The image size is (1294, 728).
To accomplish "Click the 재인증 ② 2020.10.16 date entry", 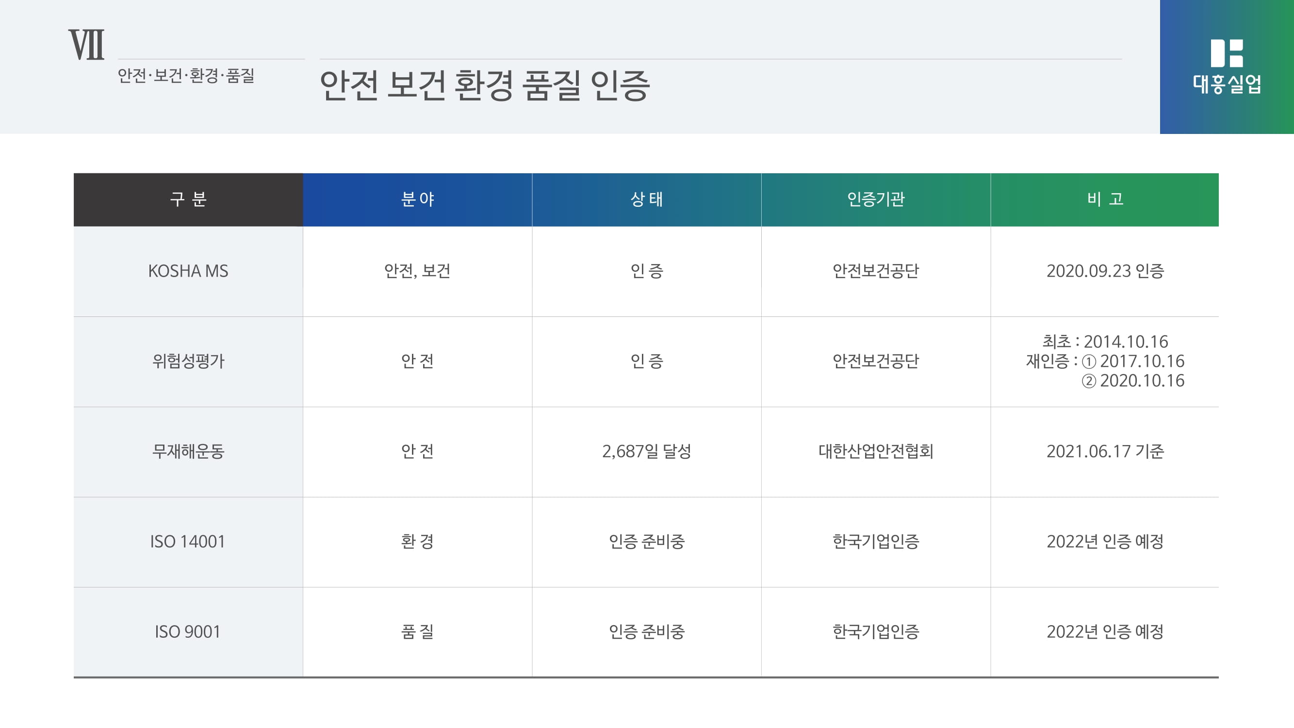I will click(x=1133, y=381).
